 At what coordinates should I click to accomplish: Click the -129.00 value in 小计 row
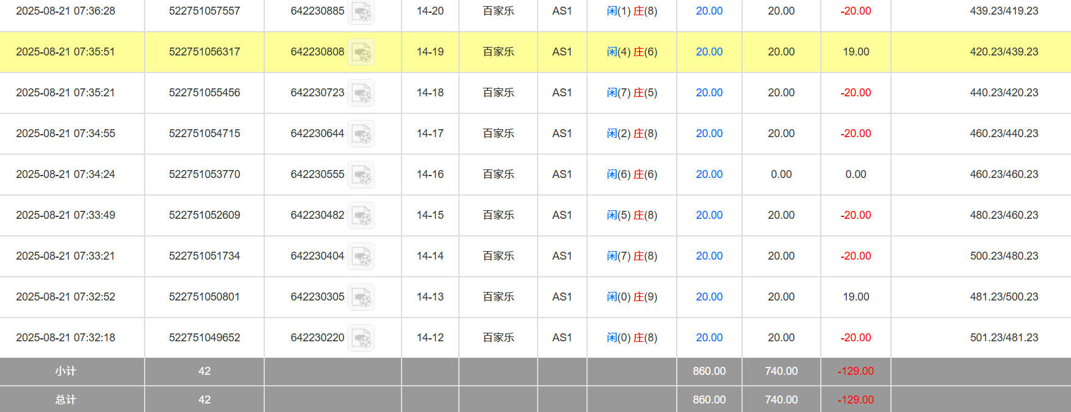click(x=856, y=371)
